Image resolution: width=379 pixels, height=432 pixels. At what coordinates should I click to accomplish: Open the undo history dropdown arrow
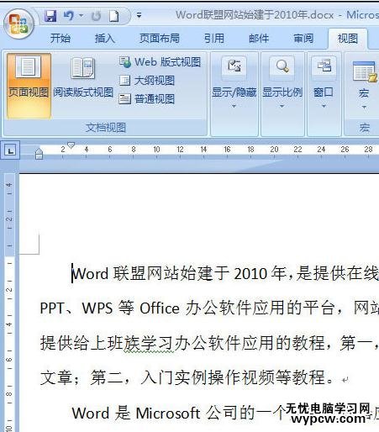click(x=82, y=16)
